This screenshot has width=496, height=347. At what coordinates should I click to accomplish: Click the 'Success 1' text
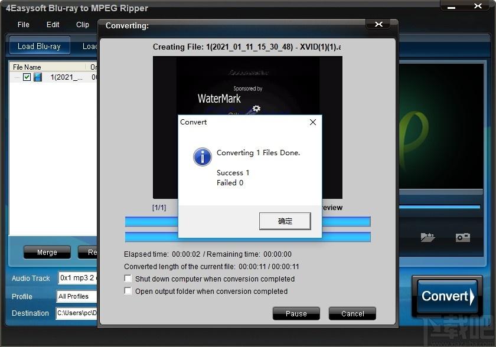[233, 173]
